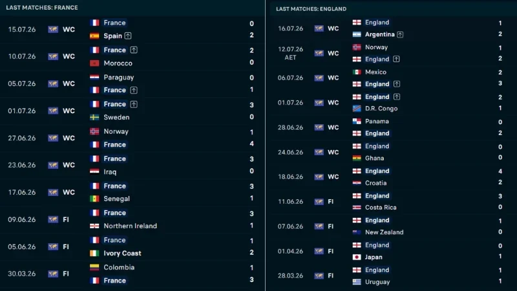Click the Senegal flag icon
This screenshot has width=517, height=291.
[94, 199]
